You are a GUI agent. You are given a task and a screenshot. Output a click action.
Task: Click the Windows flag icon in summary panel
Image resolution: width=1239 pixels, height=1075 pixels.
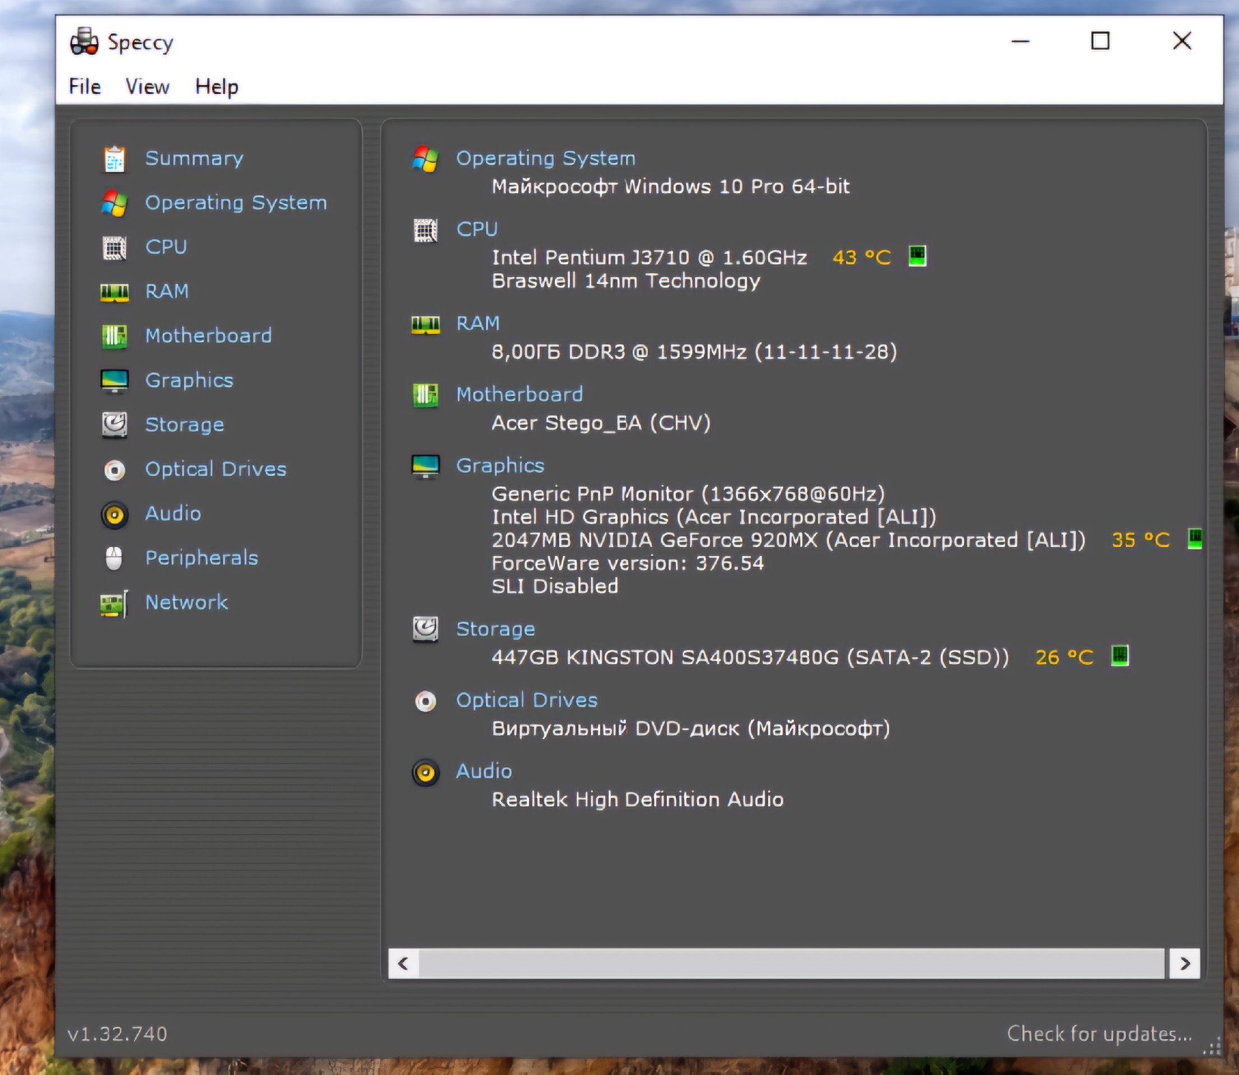pos(425,159)
